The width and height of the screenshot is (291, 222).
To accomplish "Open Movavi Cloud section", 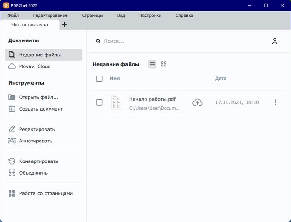I will (x=35, y=66).
